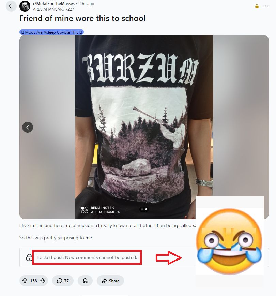Open the three-dot post options menu
Image resolution: width=276 pixels, height=296 pixels.
pyautogui.click(x=266, y=6)
